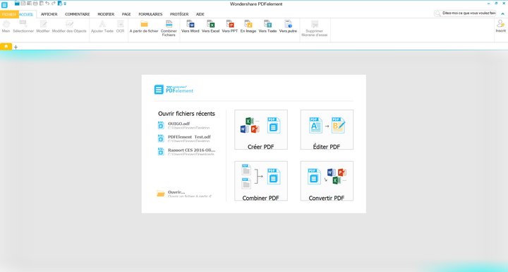This screenshot has height=272, width=508.
Task: Click the Vers autre conversion icon
Action: 288,24
